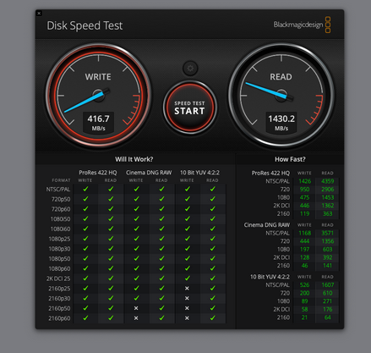The image size is (371, 353).
Task: Click the 1080p25 row label
Action: click(x=59, y=239)
